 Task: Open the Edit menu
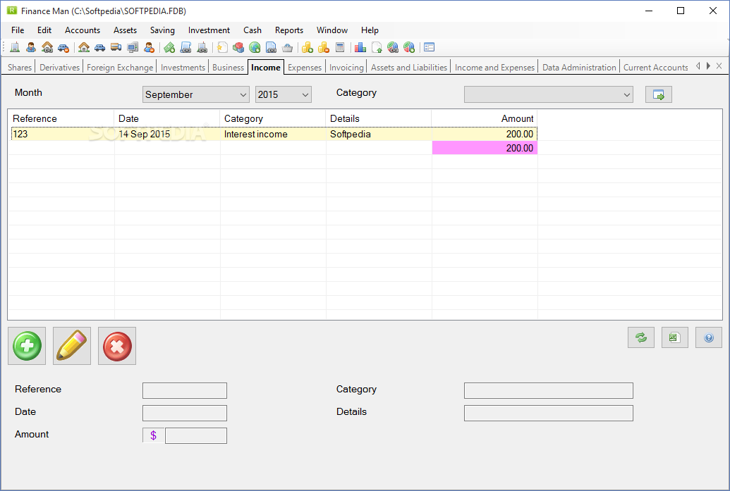pos(44,30)
